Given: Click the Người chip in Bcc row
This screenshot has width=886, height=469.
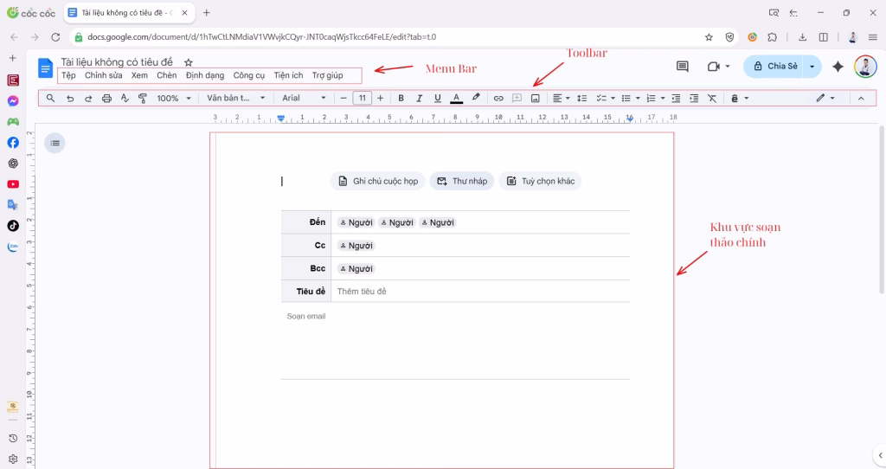Looking at the screenshot, I should tap(356, 269).
